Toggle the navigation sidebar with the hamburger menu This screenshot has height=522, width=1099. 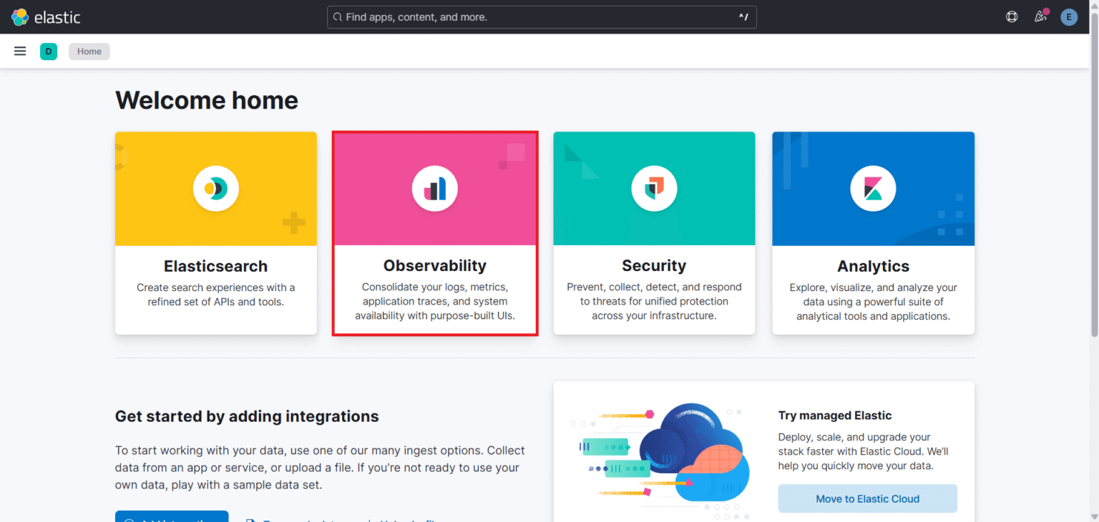tap(19, 51)
